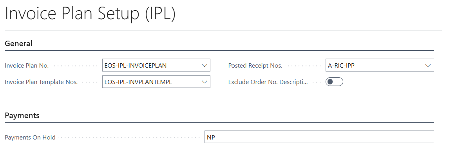Click the Invoice Plan Template Nos. label

41,82
